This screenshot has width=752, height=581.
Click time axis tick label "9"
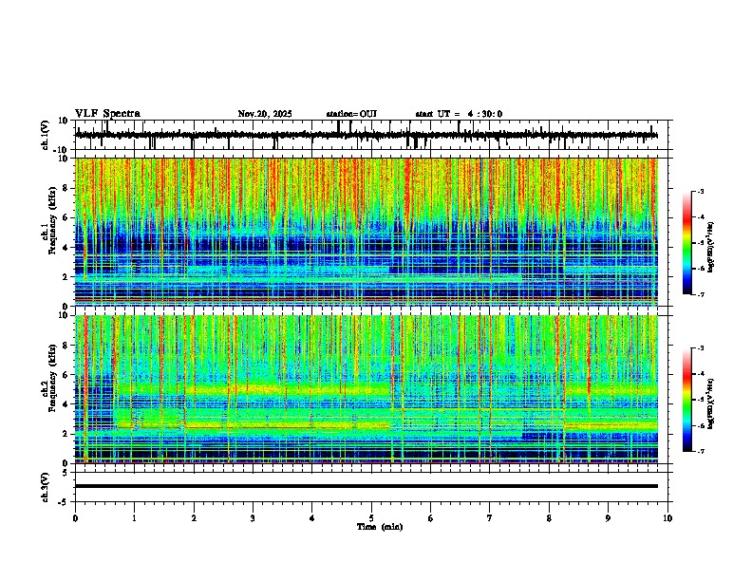608,518
